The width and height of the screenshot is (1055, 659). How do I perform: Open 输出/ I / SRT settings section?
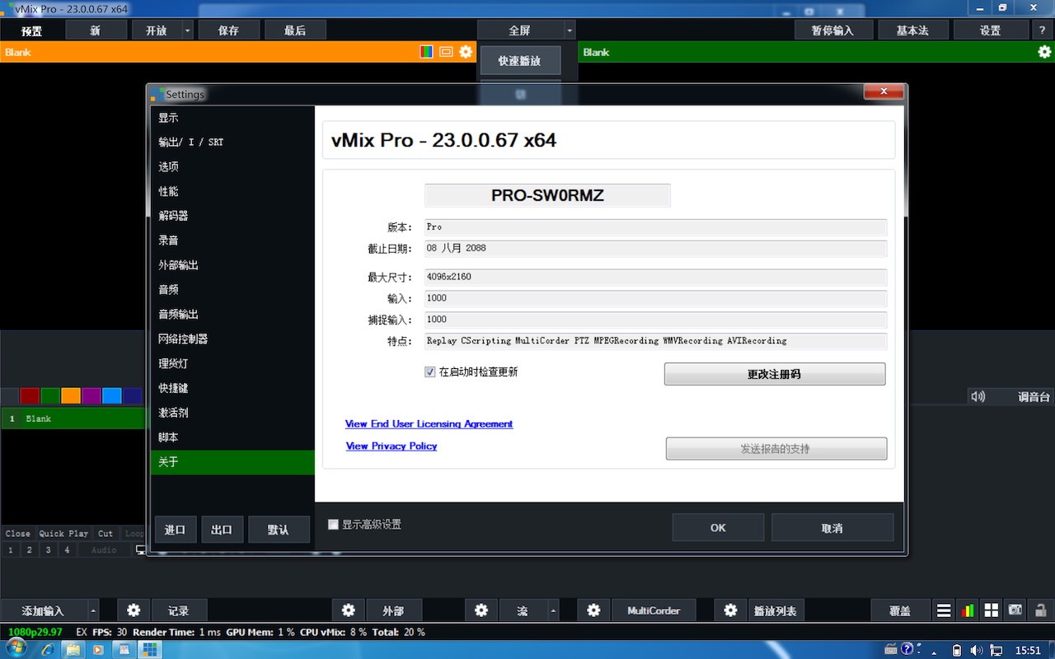click(x=232, y=142)
